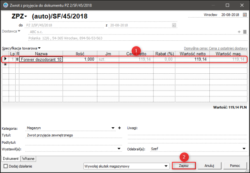Click the application icon in the title bar
Screen dimensions: 250x173
(6, 5)
